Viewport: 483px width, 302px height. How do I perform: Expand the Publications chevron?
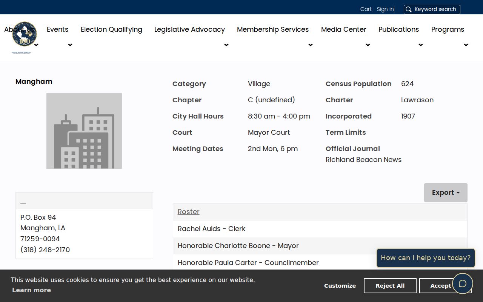pos(421,45)
